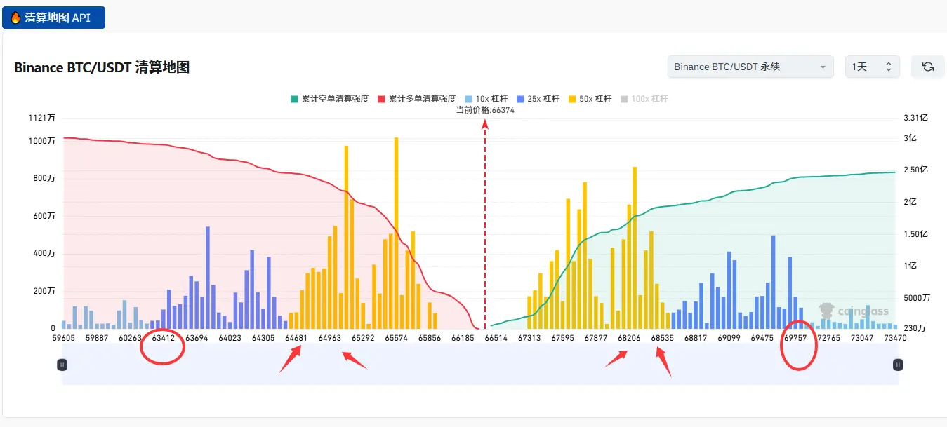Click the refresh icon button
Screen dimensions: 947x427
point(928,67)
